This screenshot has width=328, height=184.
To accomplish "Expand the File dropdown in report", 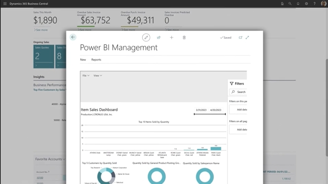I will pyautogui.click(x=86, y=76).
